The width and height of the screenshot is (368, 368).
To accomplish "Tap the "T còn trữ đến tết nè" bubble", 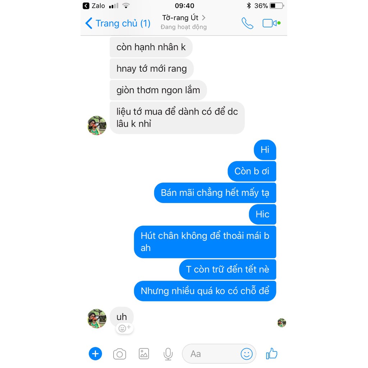I will [227, 270].
